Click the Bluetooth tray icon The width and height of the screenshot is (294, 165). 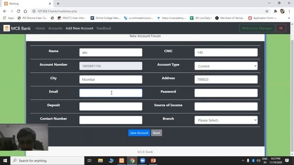coord(253,160)
